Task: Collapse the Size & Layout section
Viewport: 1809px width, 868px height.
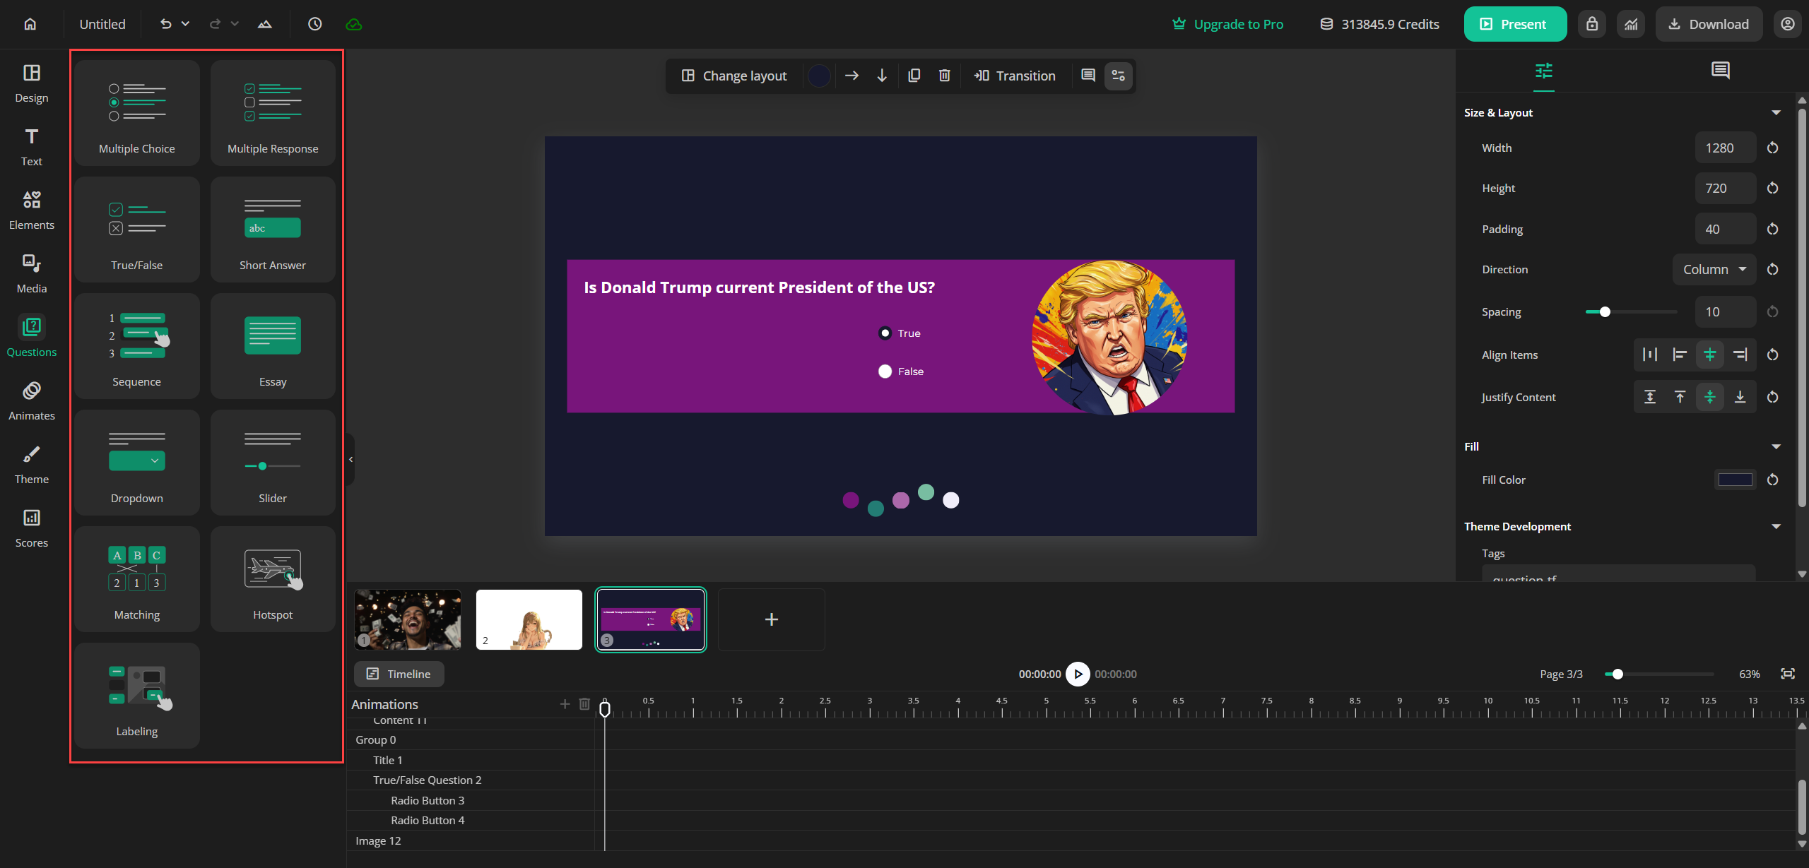Action: (x=1776, y=113)
